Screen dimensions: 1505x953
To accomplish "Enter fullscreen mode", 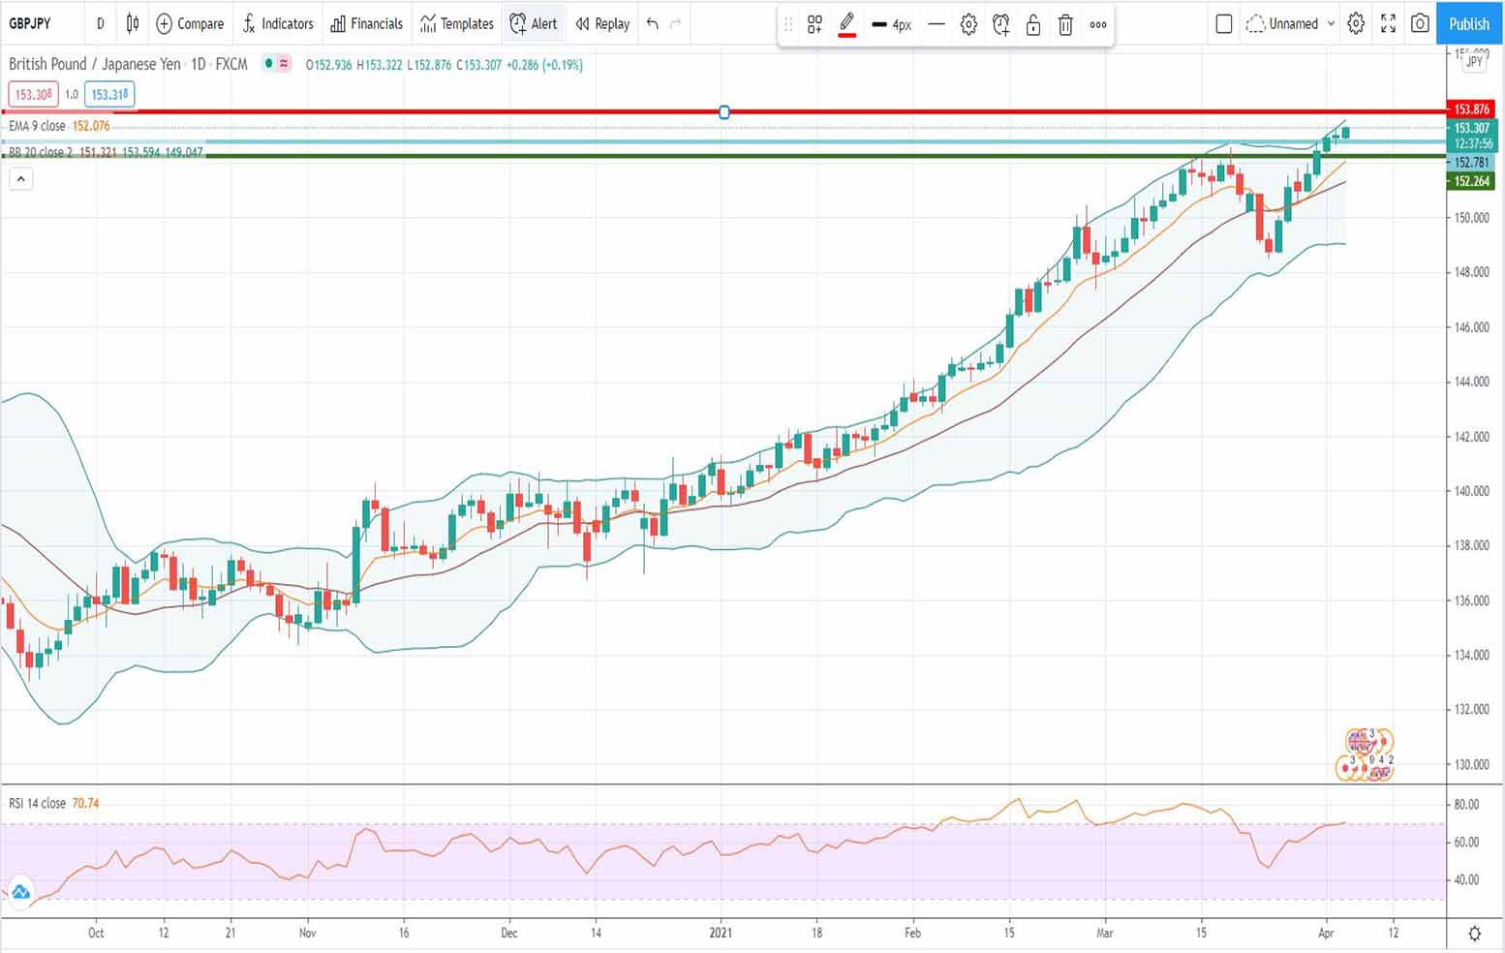I will tap(1388, 23).
